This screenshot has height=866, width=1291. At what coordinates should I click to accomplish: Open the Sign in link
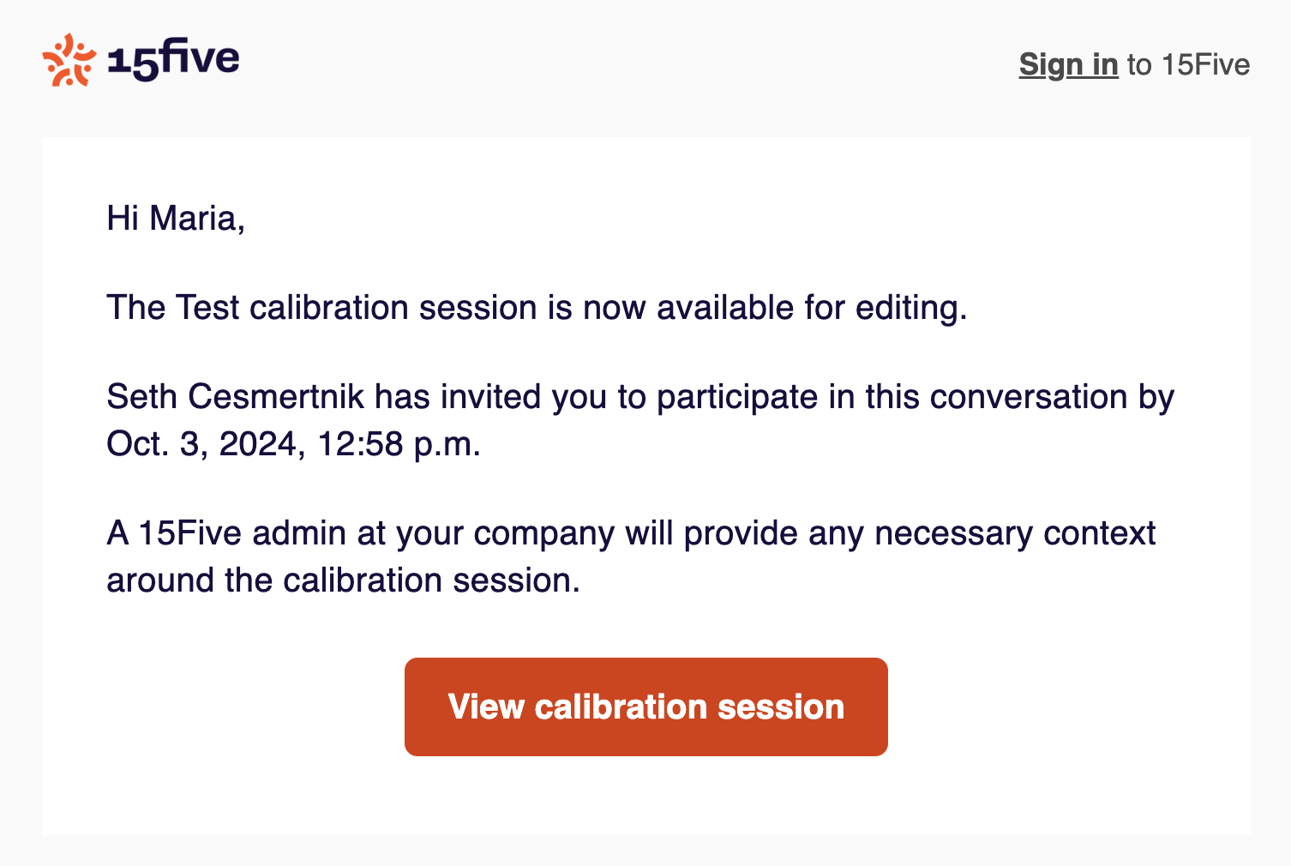[x=1068, y=64]
